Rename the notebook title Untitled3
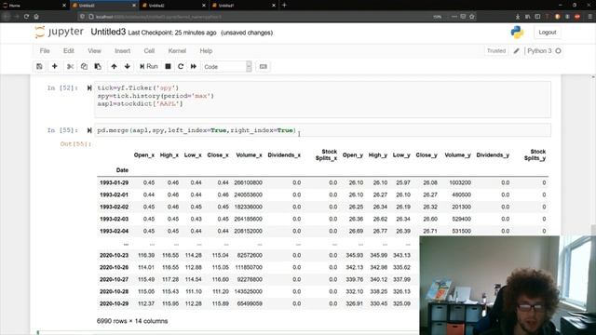This screenshot has height=335, width=596. [108, 32]
